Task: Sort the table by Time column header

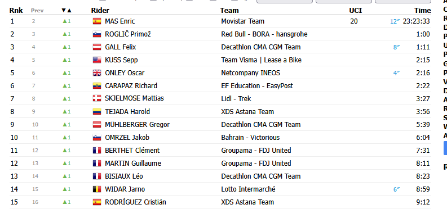Action: (x=423, y=11)
